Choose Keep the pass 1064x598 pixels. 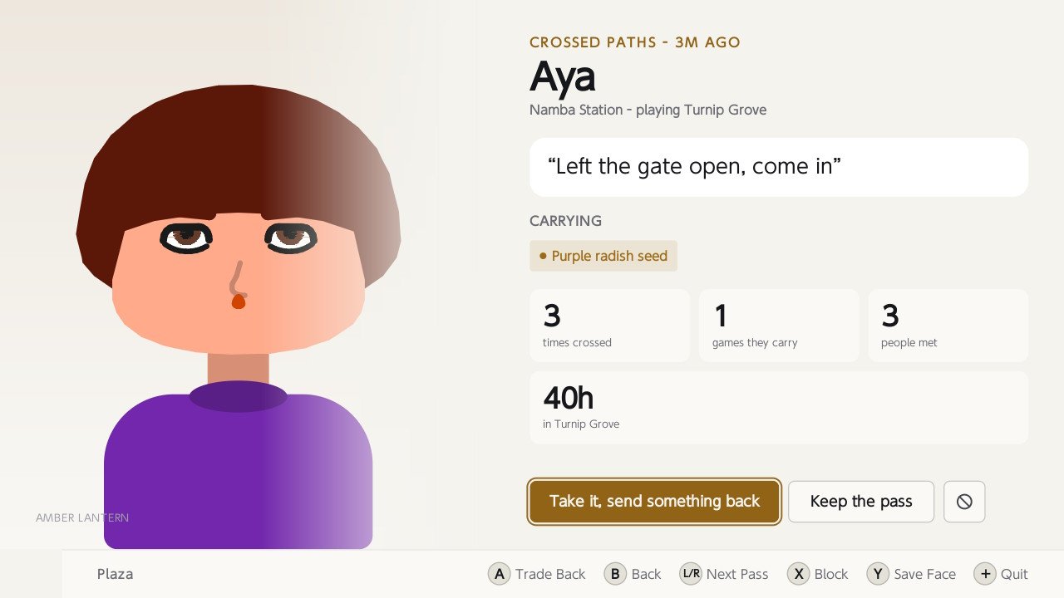[861, 502]
